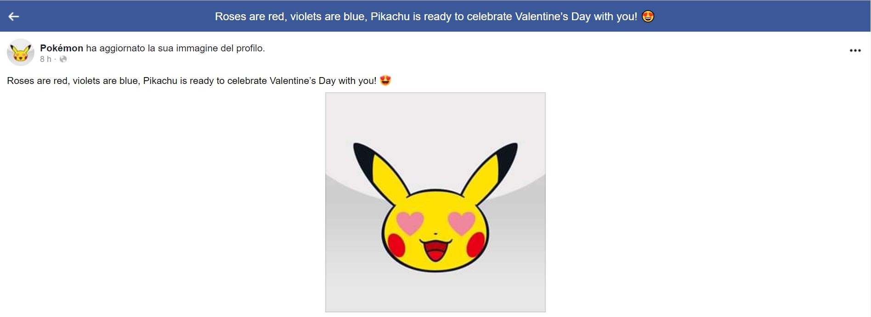Click the pink heart eye on image's left
The height and width of the screenshot is (317, 871).
pyautogui.click(x=410, y=223)
